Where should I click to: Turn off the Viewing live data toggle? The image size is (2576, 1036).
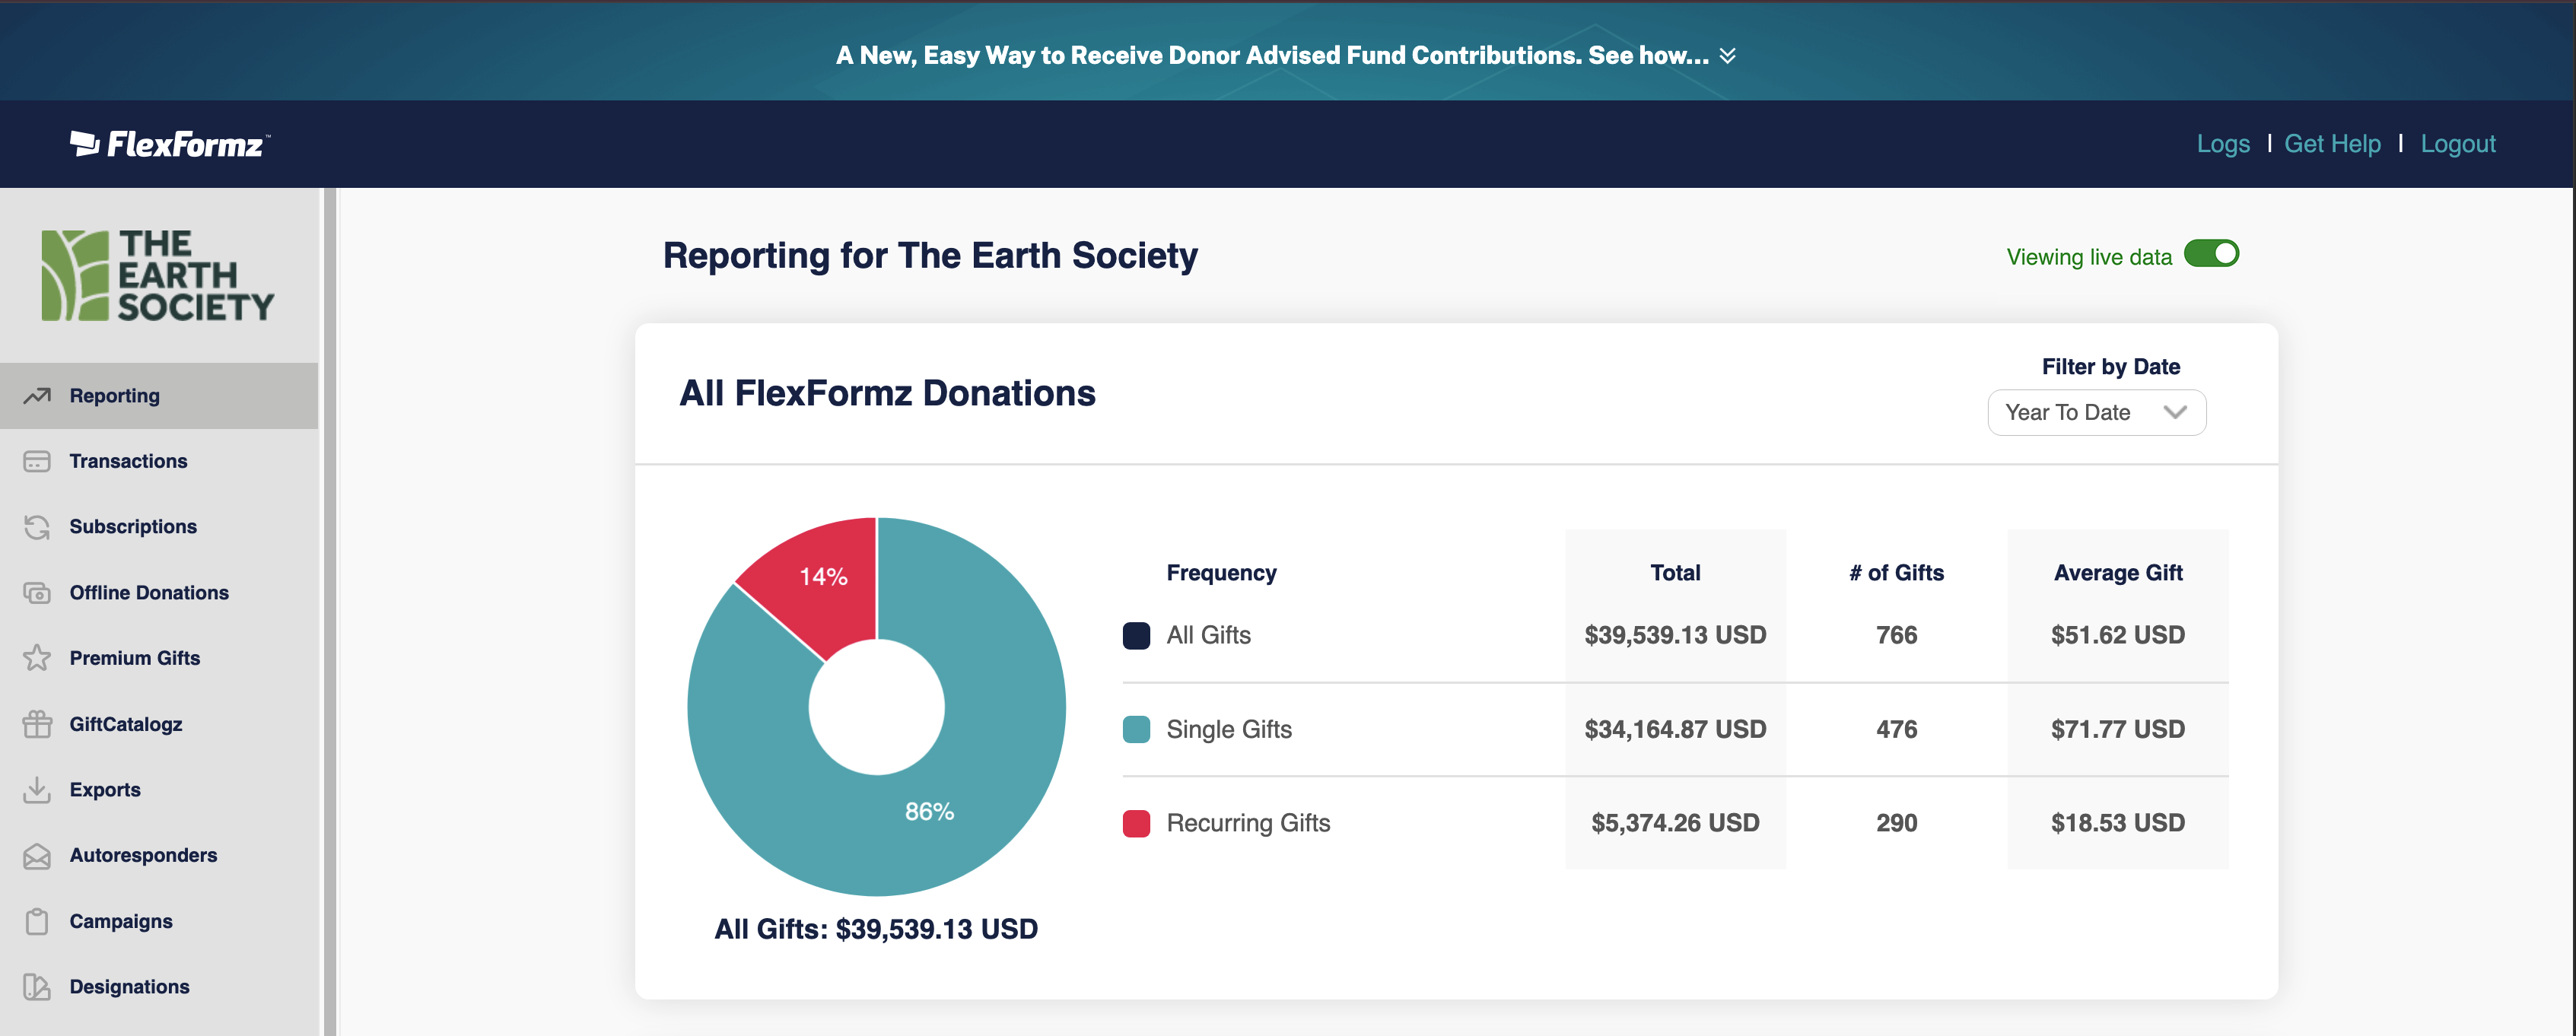pos(2210,254)
